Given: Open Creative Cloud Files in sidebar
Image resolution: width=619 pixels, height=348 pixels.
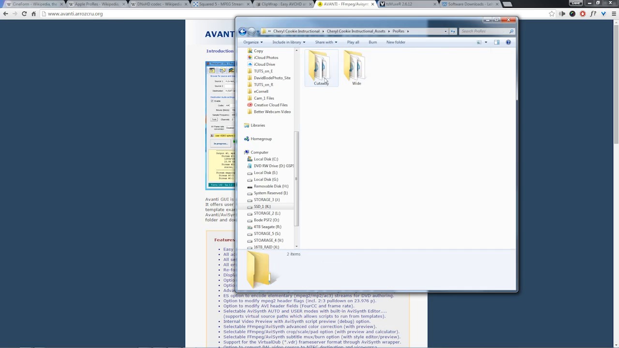Looking at the screenshot, I should pyautogui.click(x=271, y=105).
